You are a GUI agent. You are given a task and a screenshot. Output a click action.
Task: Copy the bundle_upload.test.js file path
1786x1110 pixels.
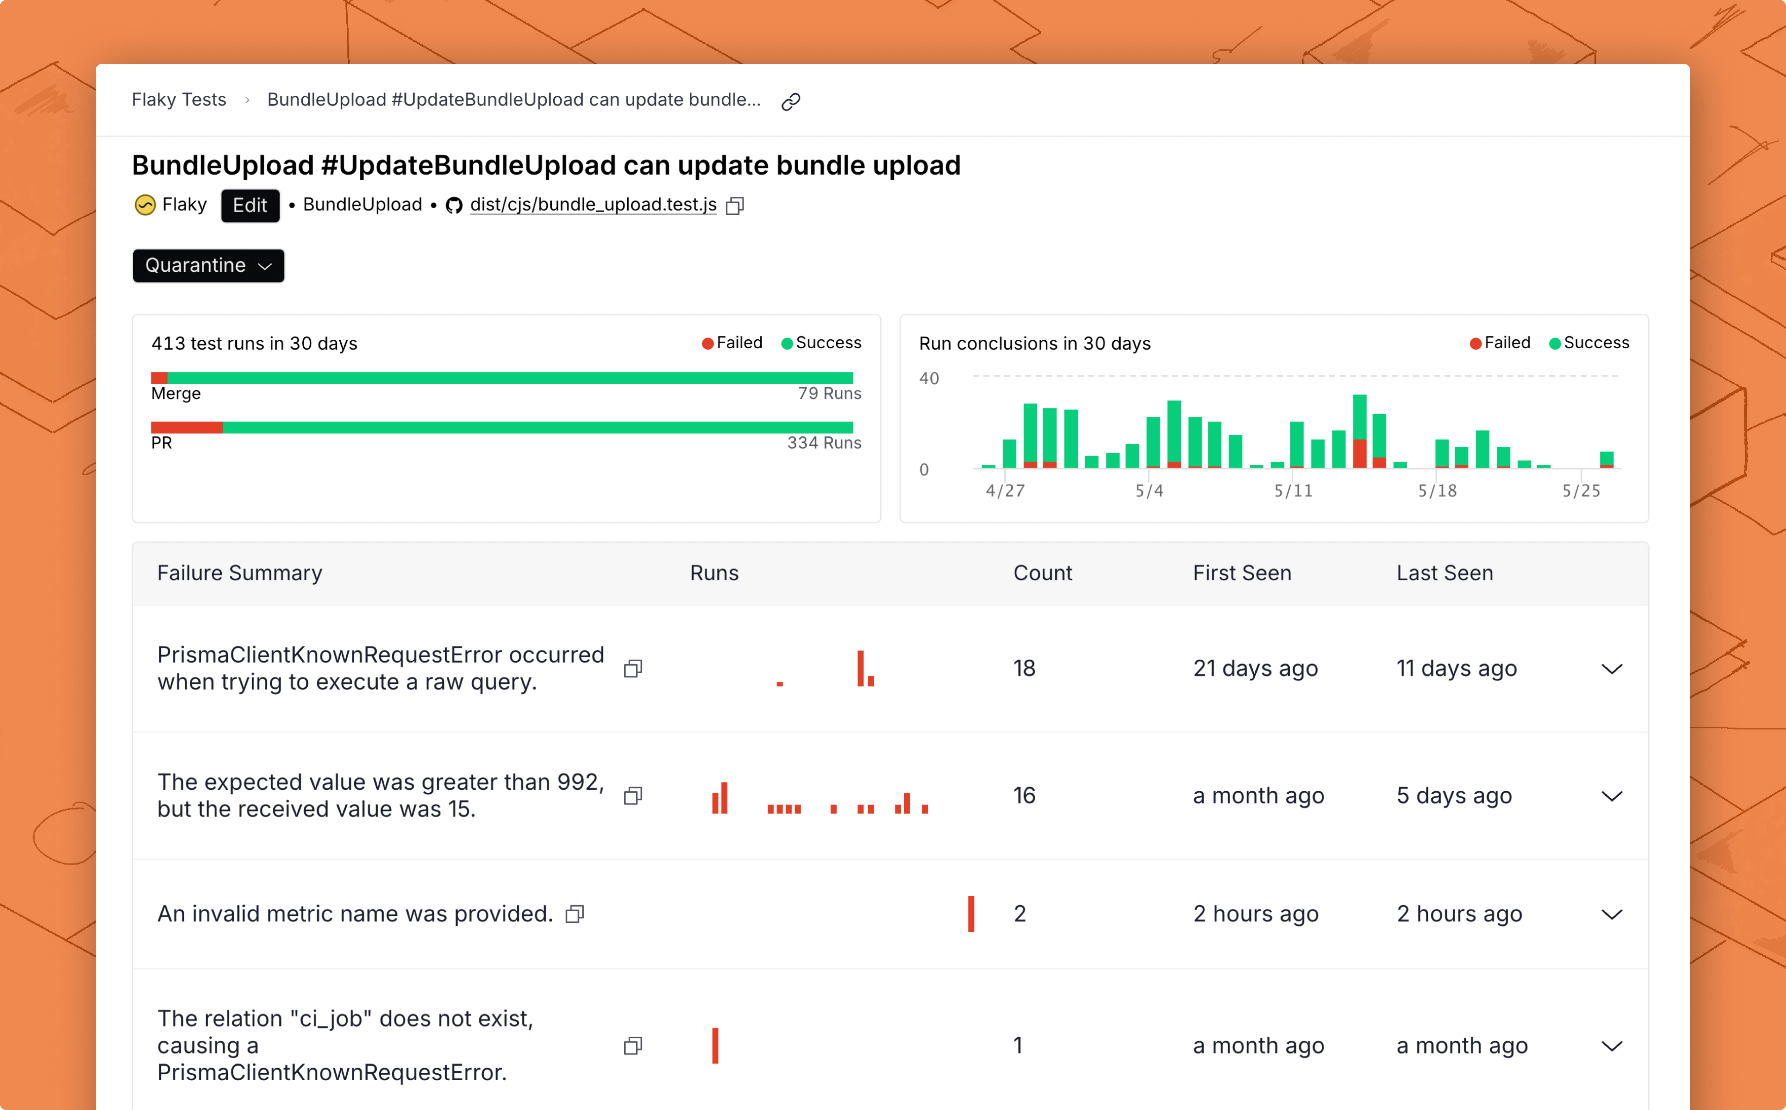(x=735, y=205)
